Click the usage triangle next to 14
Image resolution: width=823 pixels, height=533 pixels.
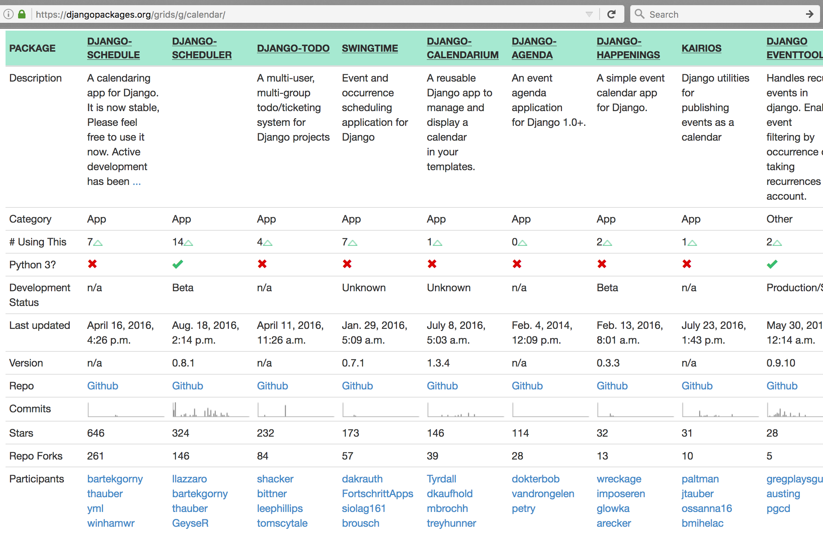coord(188,243)
